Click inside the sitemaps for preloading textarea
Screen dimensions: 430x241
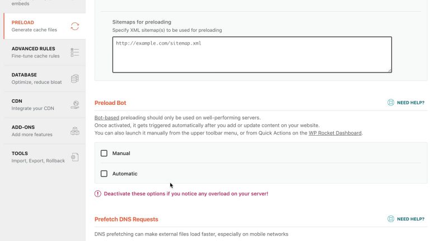(252, 55)
